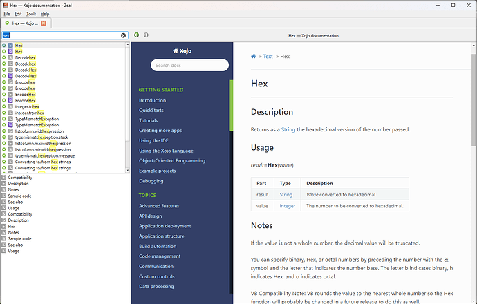The height and width of the screenshot is (304, 477).
Task: Open Using the Xojo Language link
Action: click(x=166, y=151)
